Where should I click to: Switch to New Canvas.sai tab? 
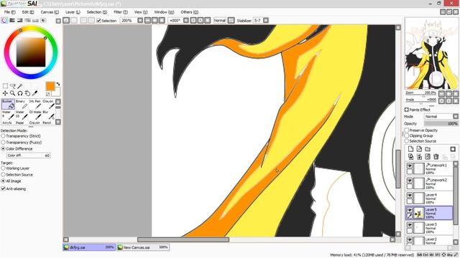tap(143, 247)
